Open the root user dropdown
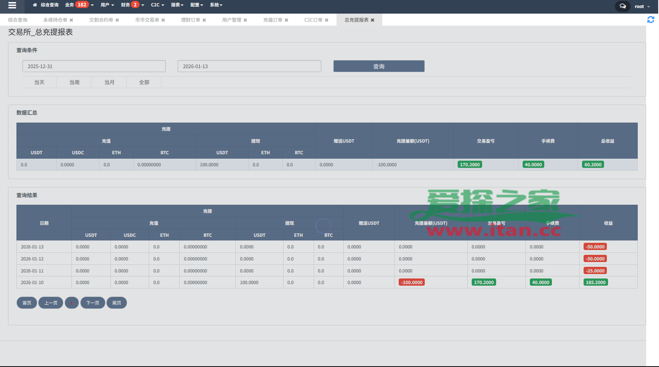The height and width of the screenshot is (367, 659). [642, 6]
